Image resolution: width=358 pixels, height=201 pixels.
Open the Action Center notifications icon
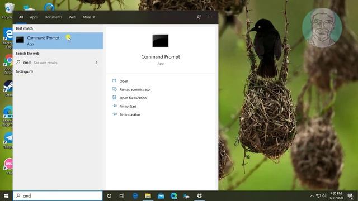(x=350, y=196)
